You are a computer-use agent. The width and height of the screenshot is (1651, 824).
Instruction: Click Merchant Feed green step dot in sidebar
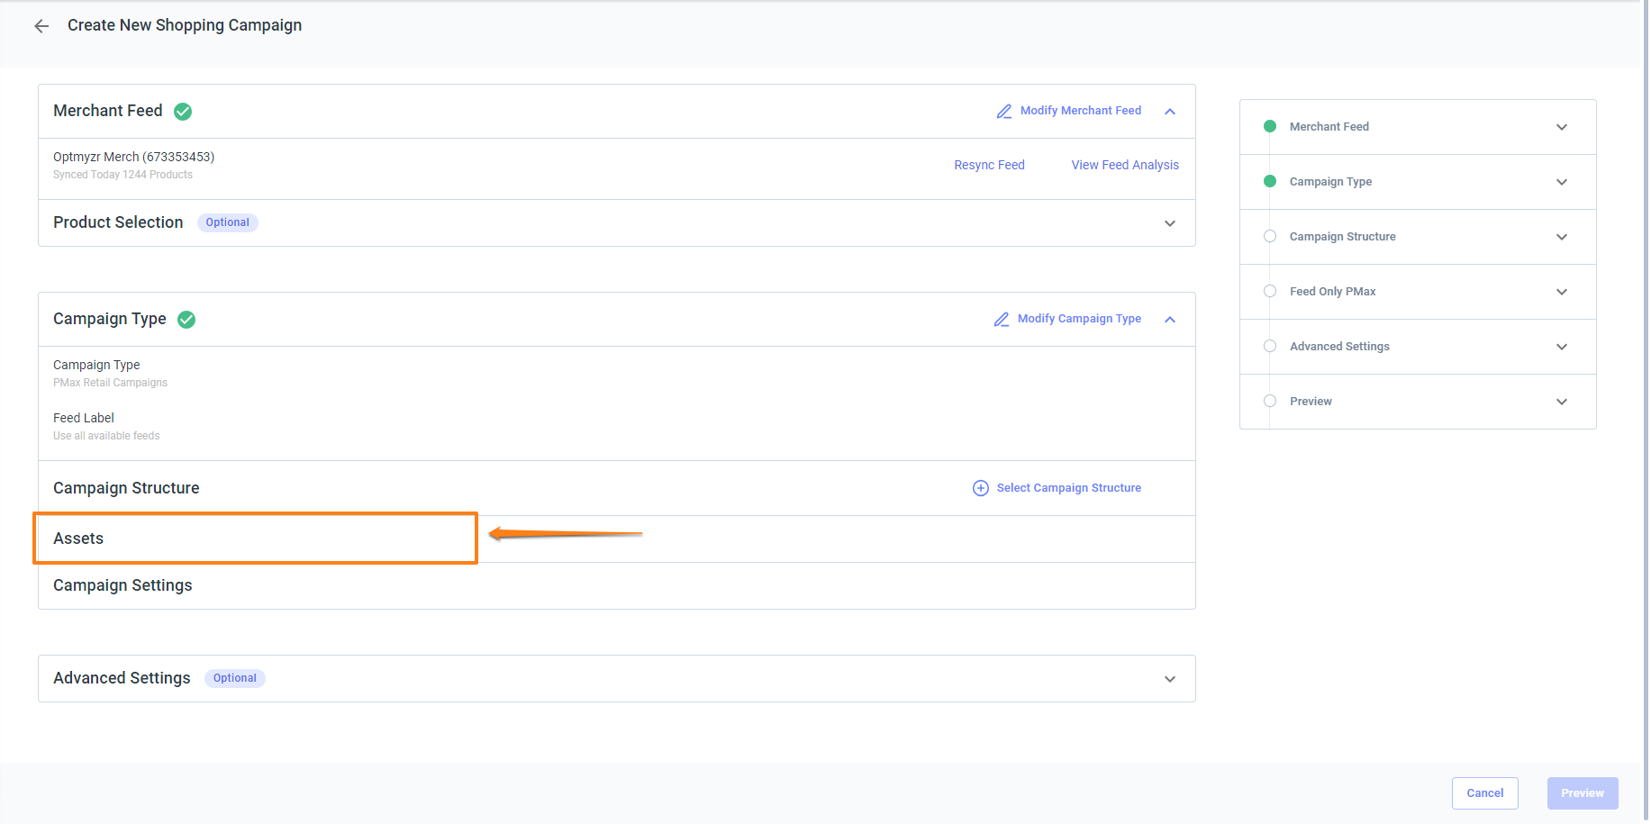point(1270,126)
